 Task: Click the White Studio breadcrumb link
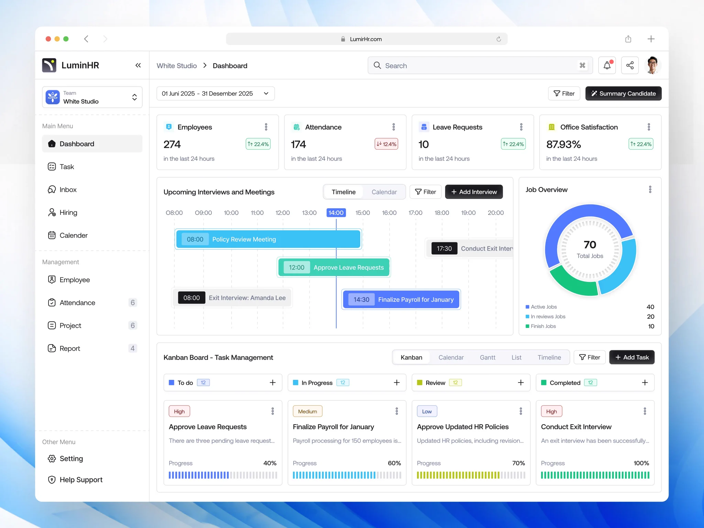pyautogui.click(x=177, y=66)
